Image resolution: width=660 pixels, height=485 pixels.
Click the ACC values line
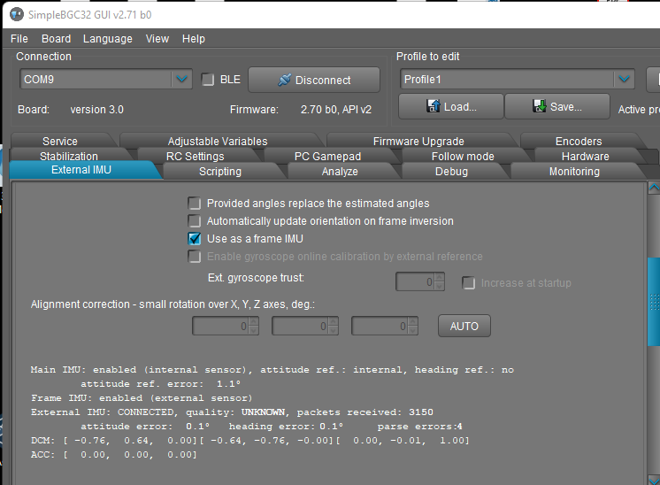tap(113, 455)
